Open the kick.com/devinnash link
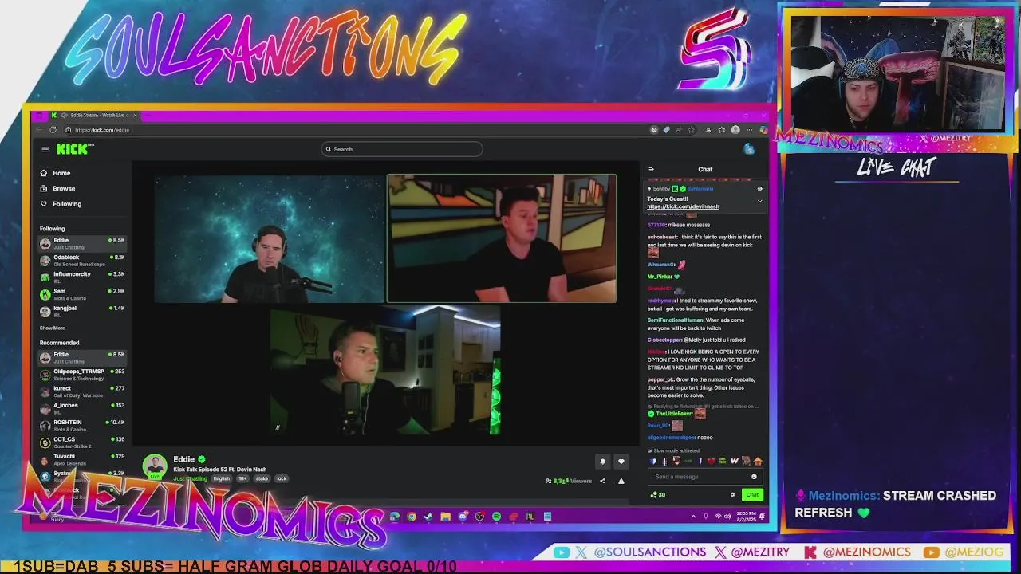Screen dimensions: 1021x574 (683, 206)
